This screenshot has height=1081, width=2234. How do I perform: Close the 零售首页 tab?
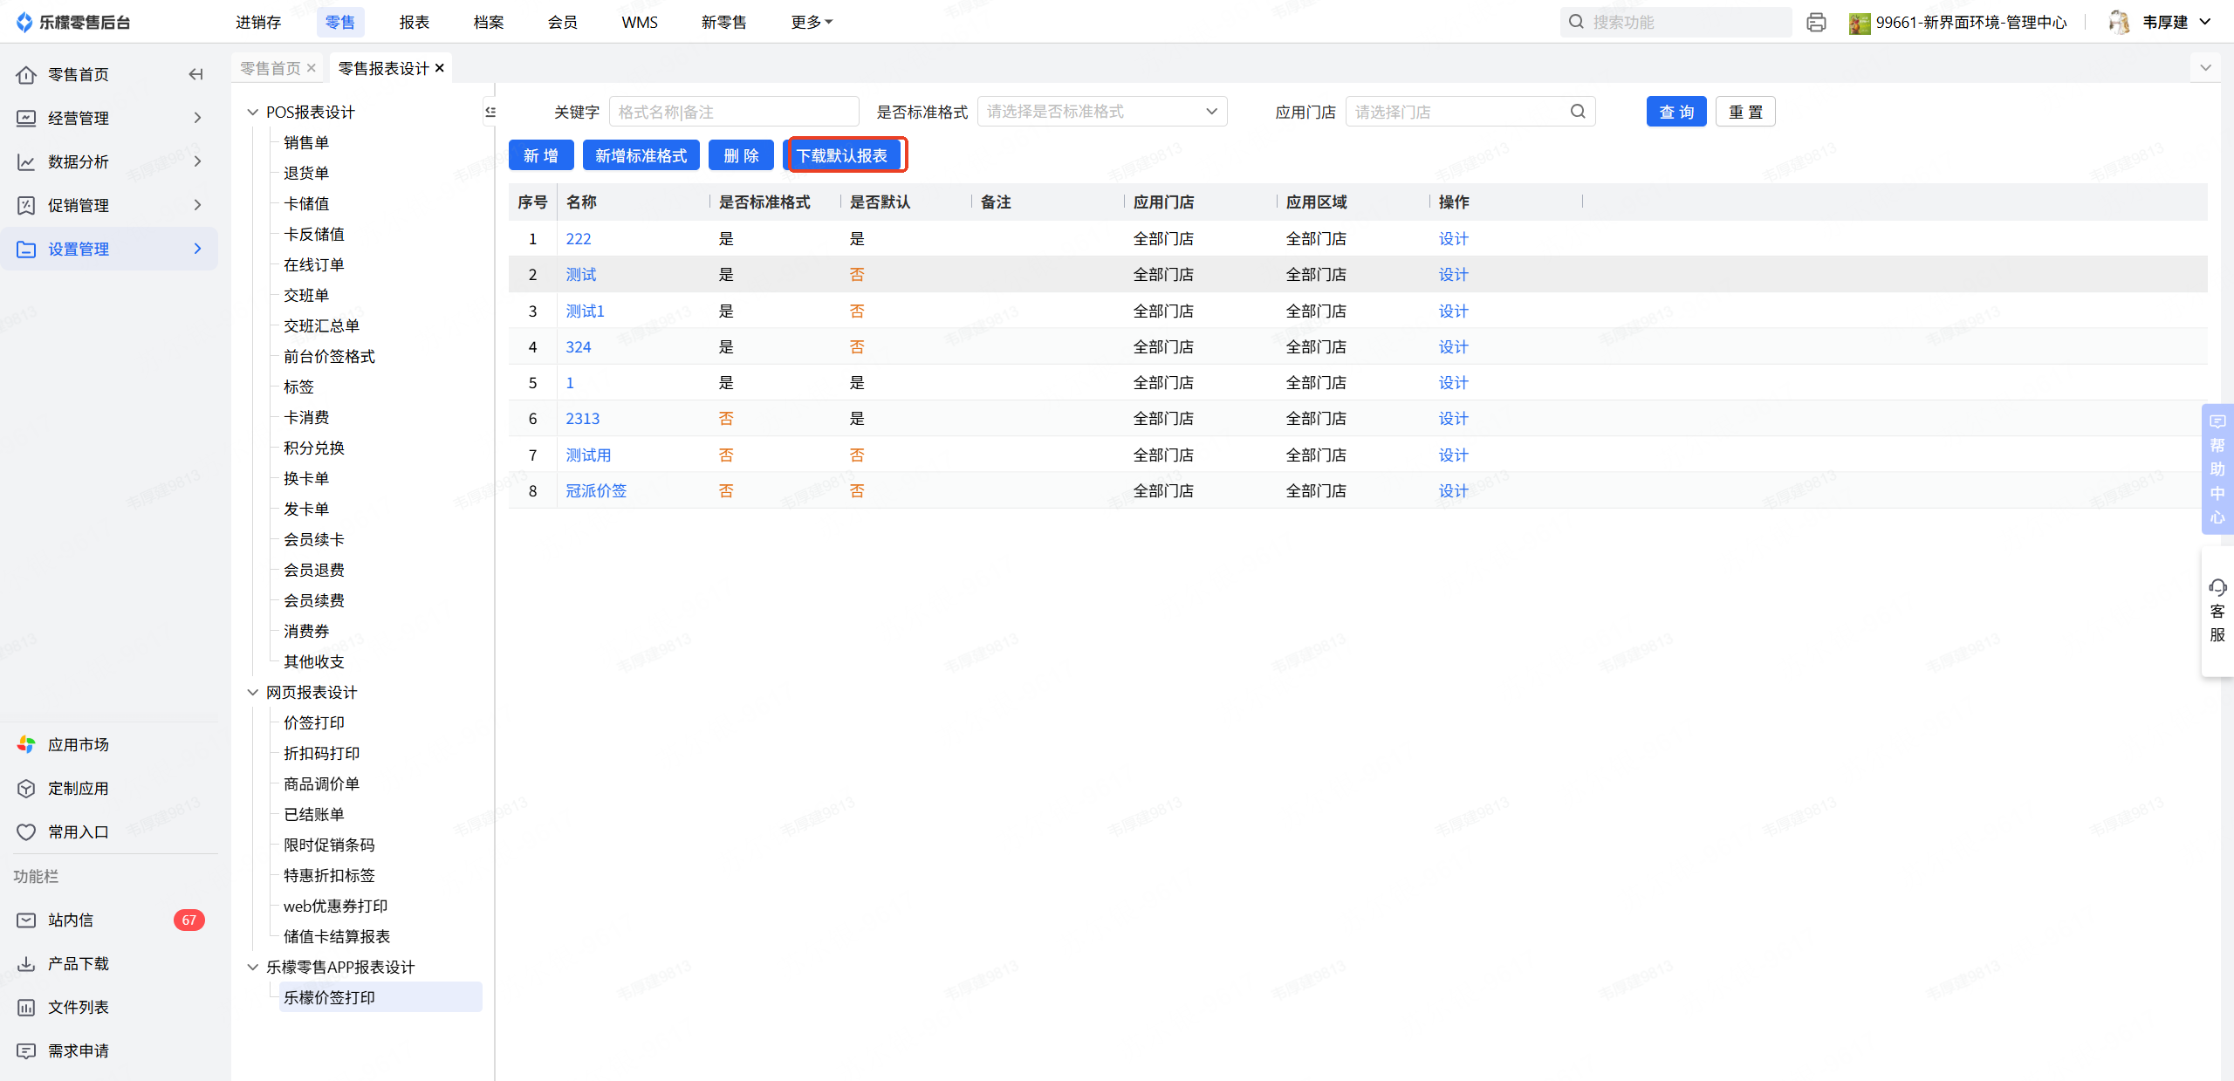coord(312,68)
